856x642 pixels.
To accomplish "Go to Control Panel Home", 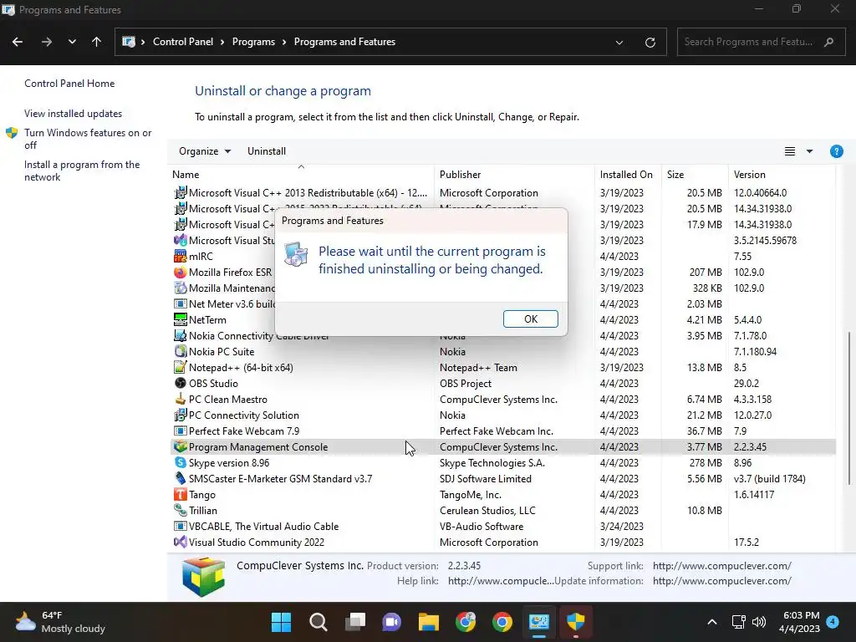I will point(69,84).
